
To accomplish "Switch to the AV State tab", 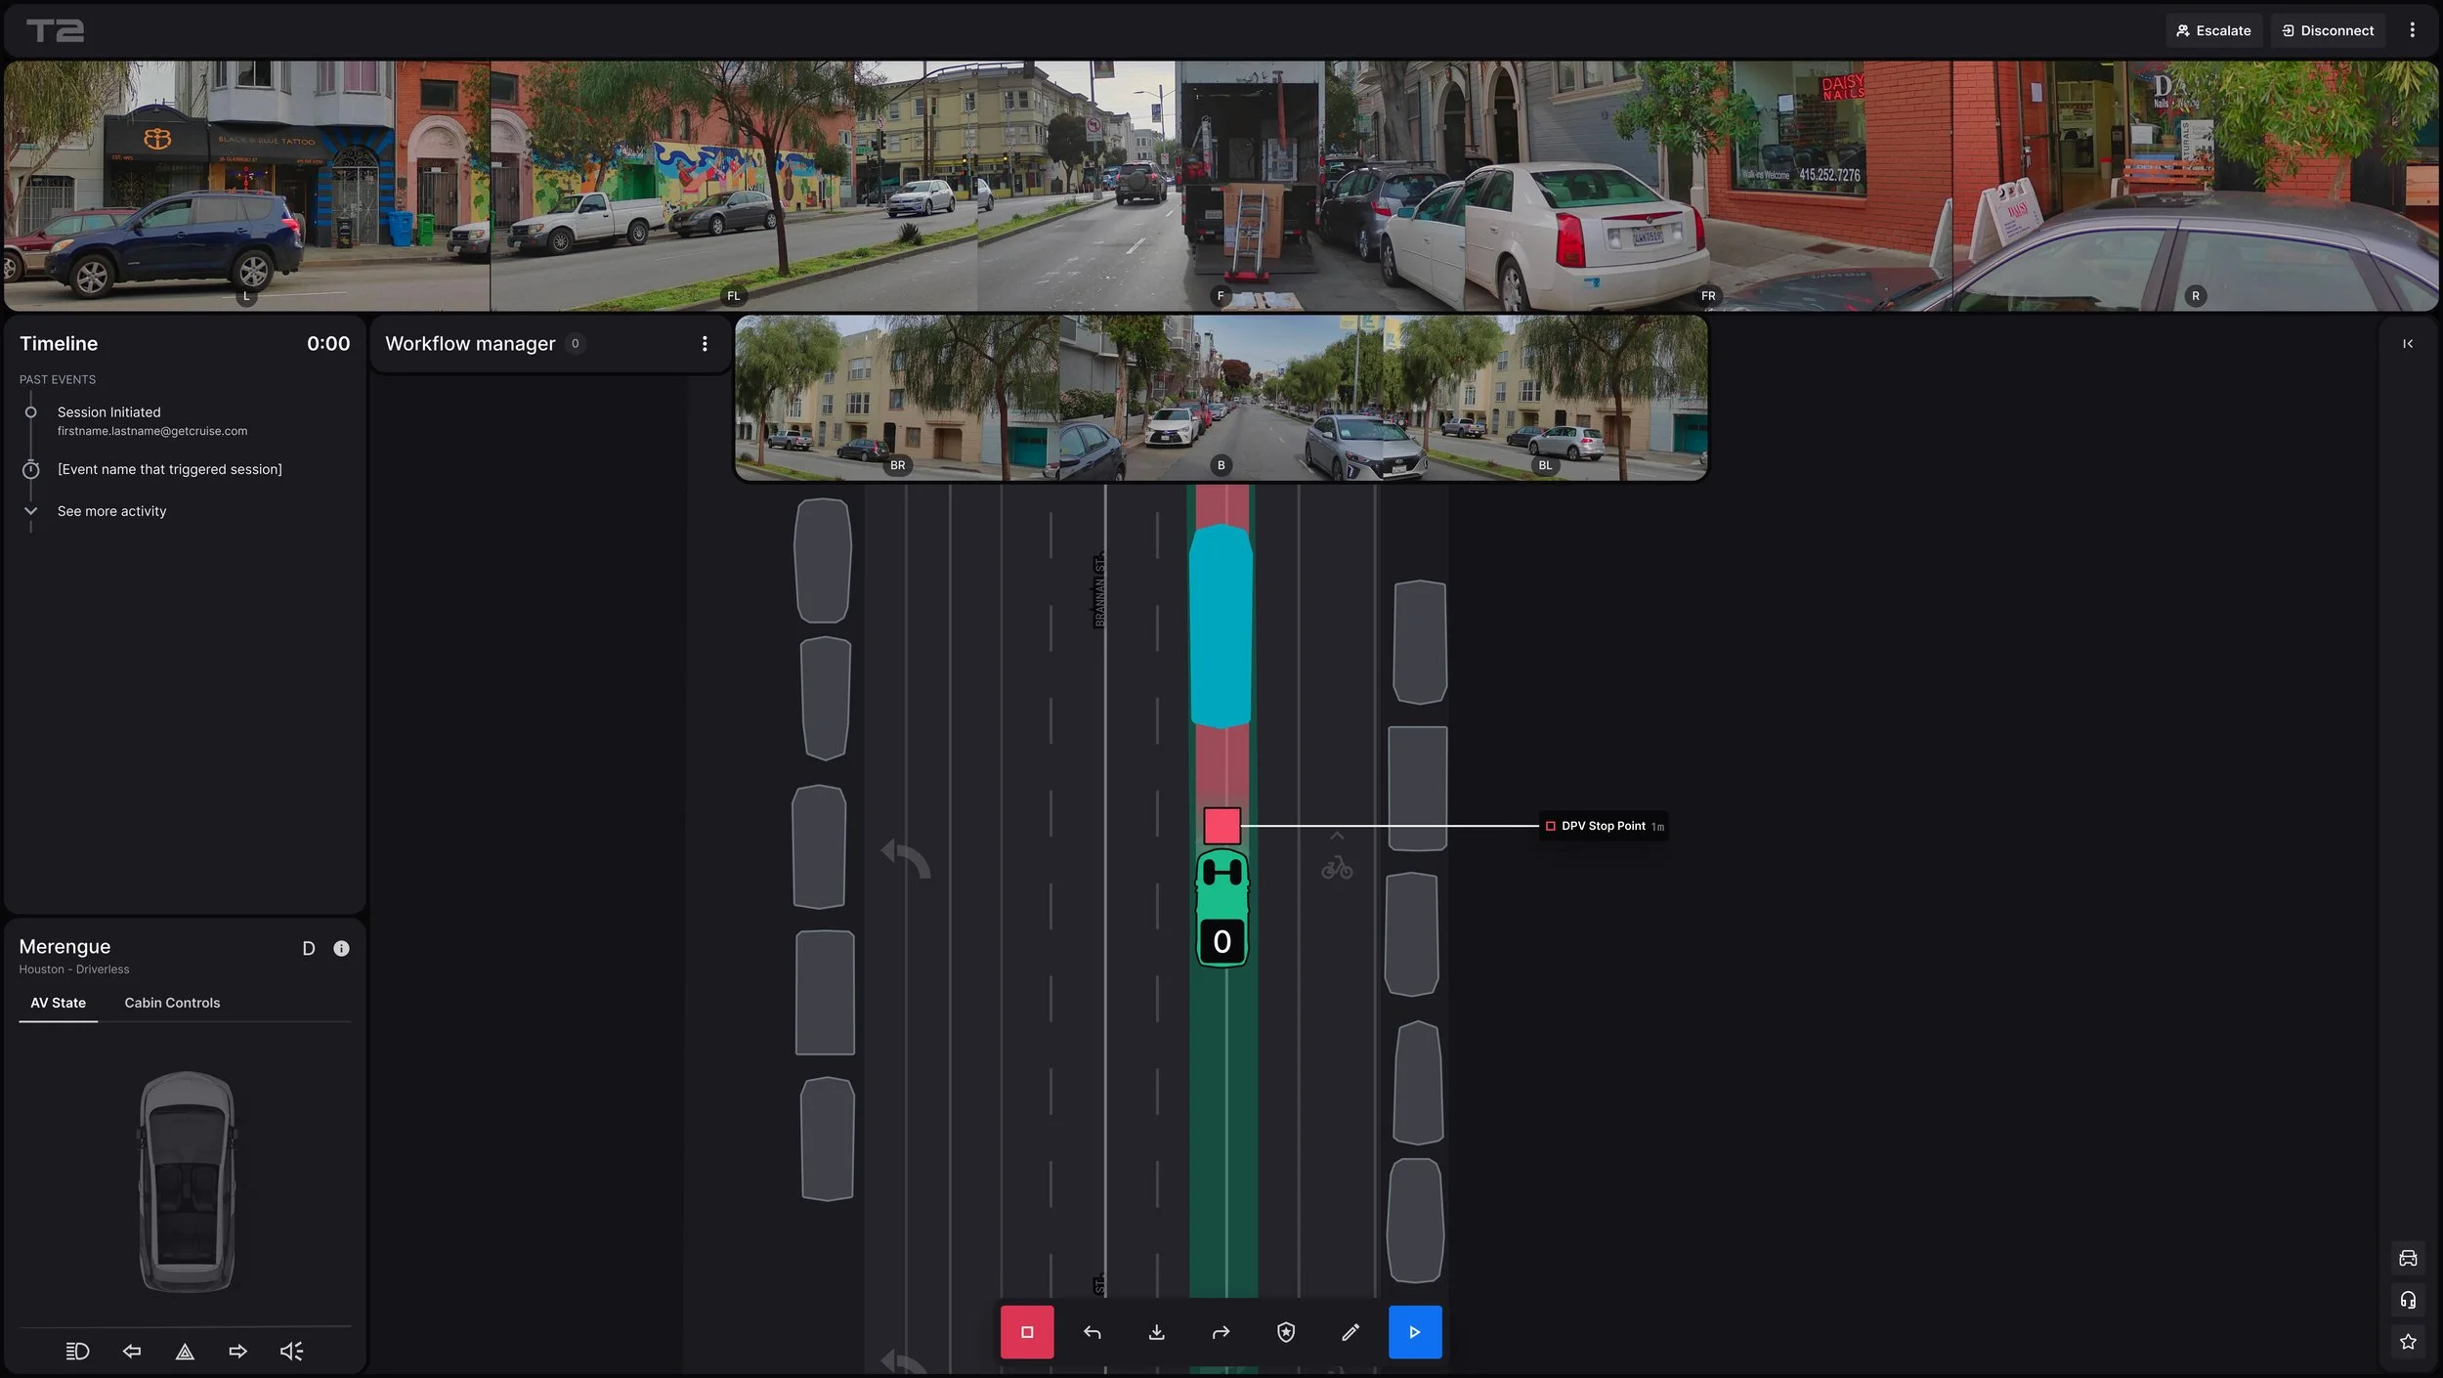I will point(58,1003).
